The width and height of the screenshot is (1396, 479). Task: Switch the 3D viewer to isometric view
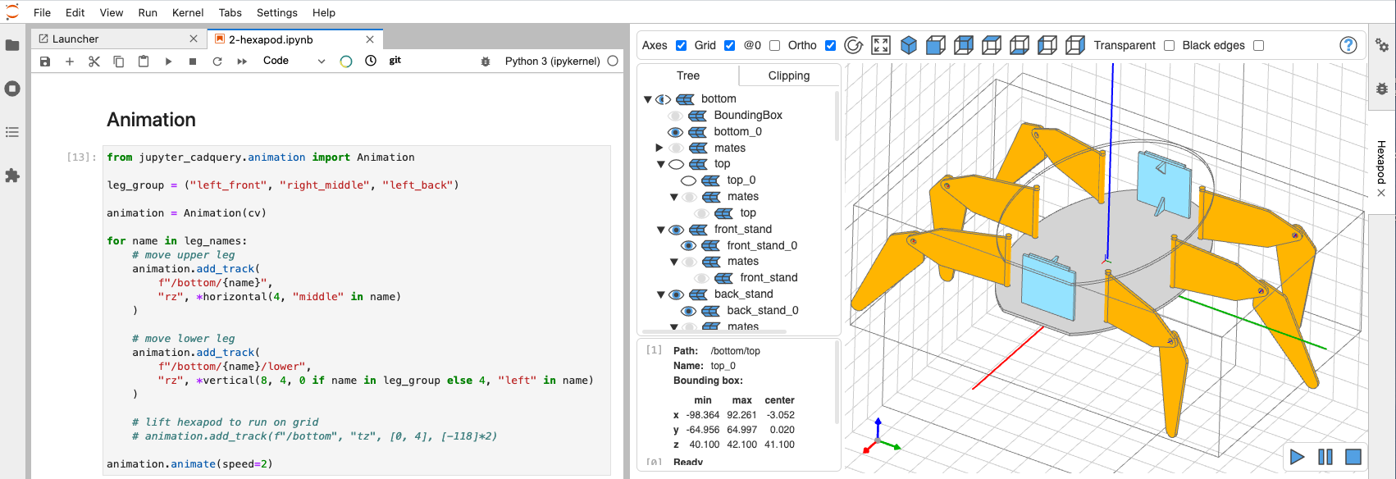(908, 45)
